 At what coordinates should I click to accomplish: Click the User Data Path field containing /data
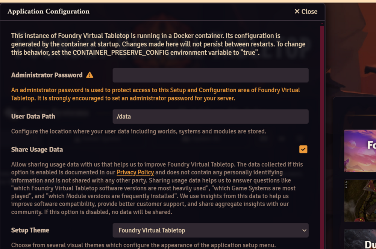tap(211, 117)
